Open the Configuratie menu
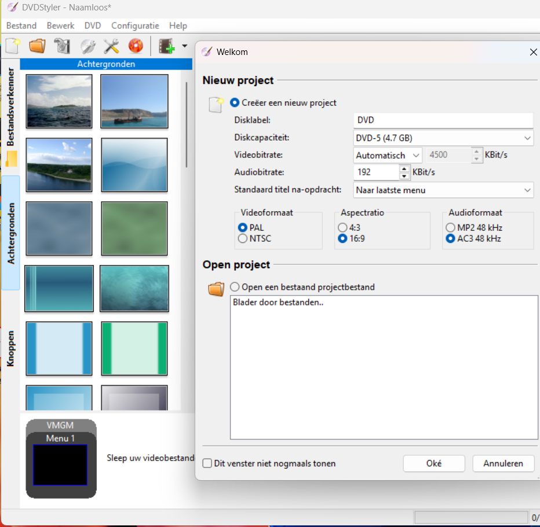Screen dimensions: 540x527 pos(135,25)
